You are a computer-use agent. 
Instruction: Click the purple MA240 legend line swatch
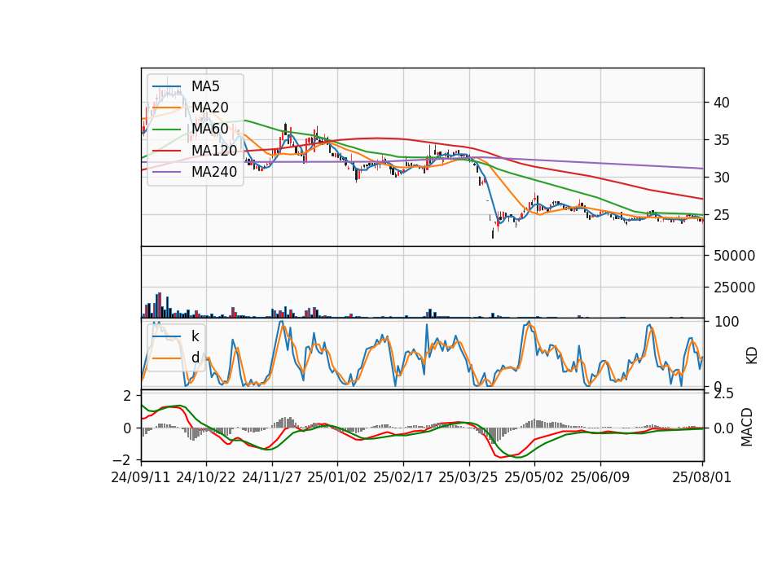pos(166,172)
